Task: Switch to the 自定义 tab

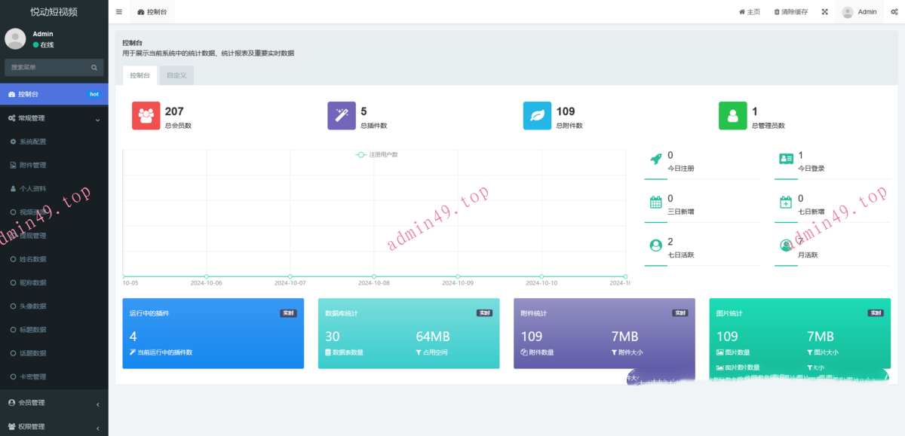Action: [176, 75]
